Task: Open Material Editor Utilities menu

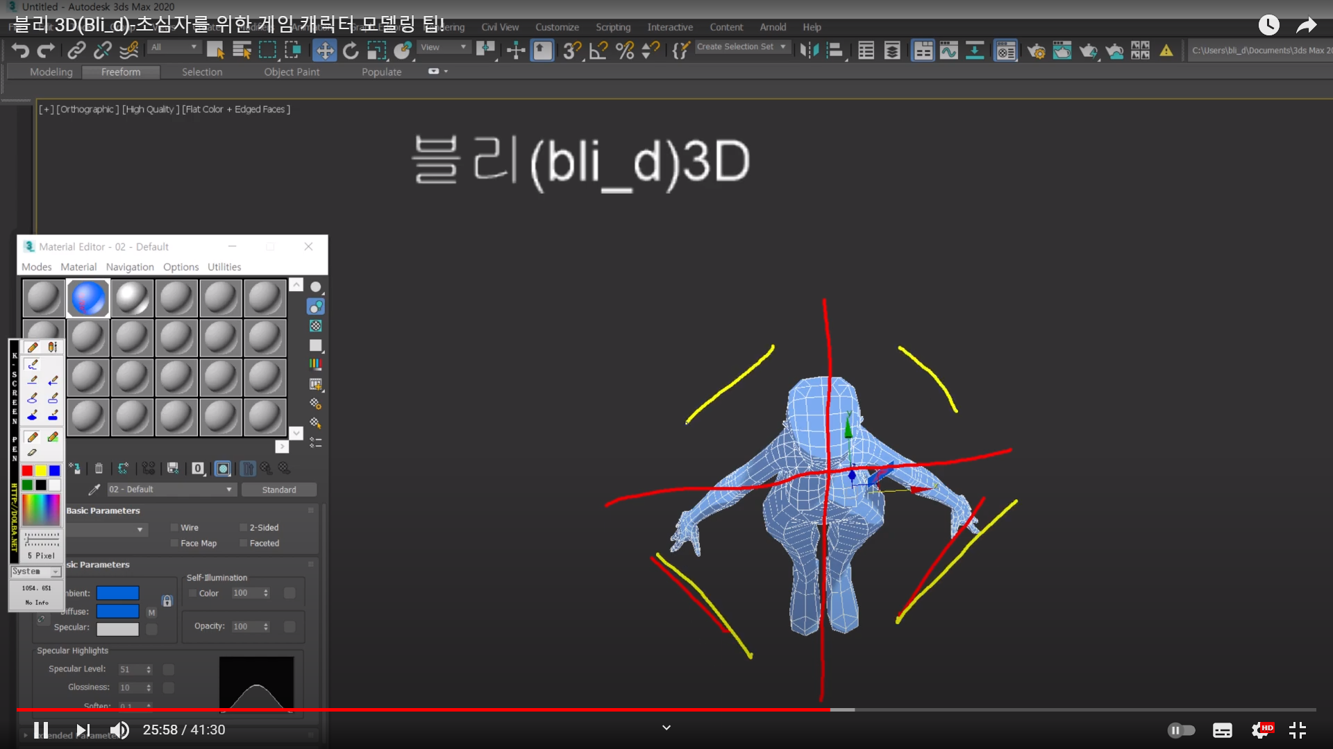Action: 224,267
